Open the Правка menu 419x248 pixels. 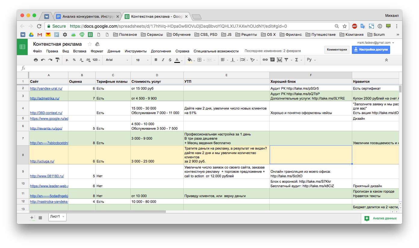pos(52,51)
